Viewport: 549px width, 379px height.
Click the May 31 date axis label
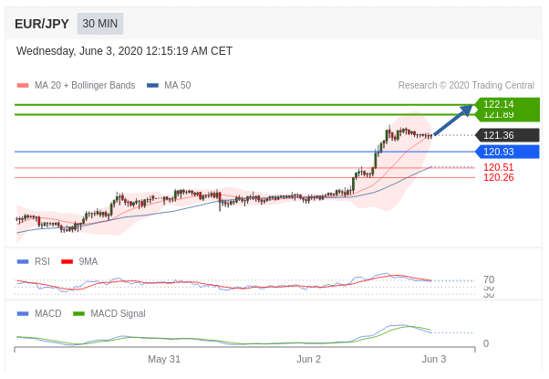(x=164, y=359)
